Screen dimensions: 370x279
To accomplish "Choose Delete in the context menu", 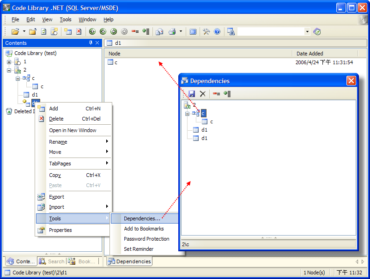I will point(73,119).
